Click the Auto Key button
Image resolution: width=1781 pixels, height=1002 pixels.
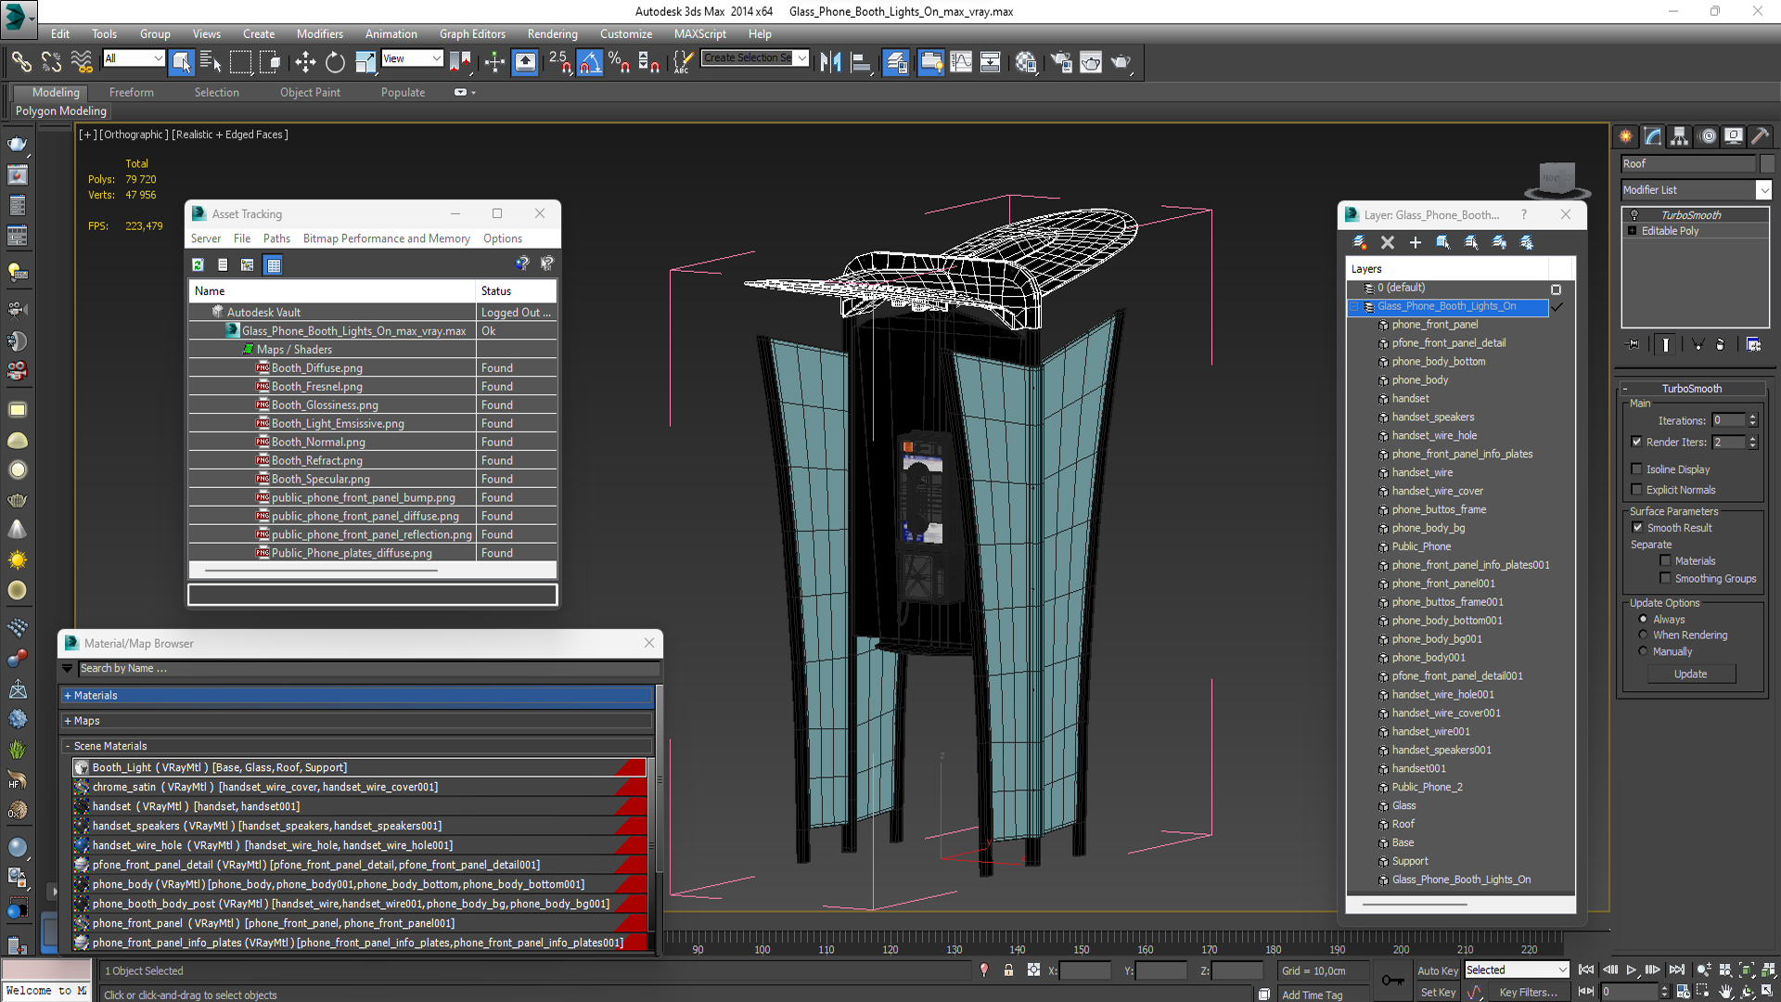(x=1438, y=970)
